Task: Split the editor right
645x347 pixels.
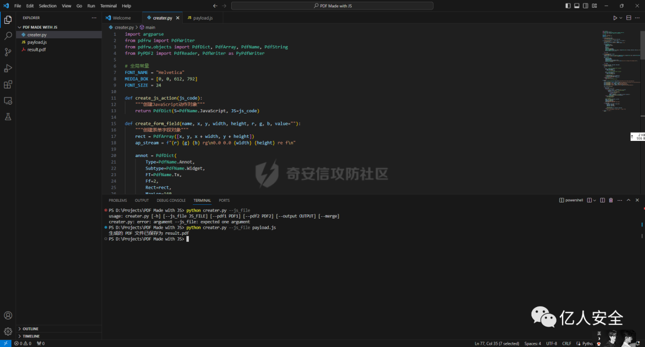Action: click(628, 18)
